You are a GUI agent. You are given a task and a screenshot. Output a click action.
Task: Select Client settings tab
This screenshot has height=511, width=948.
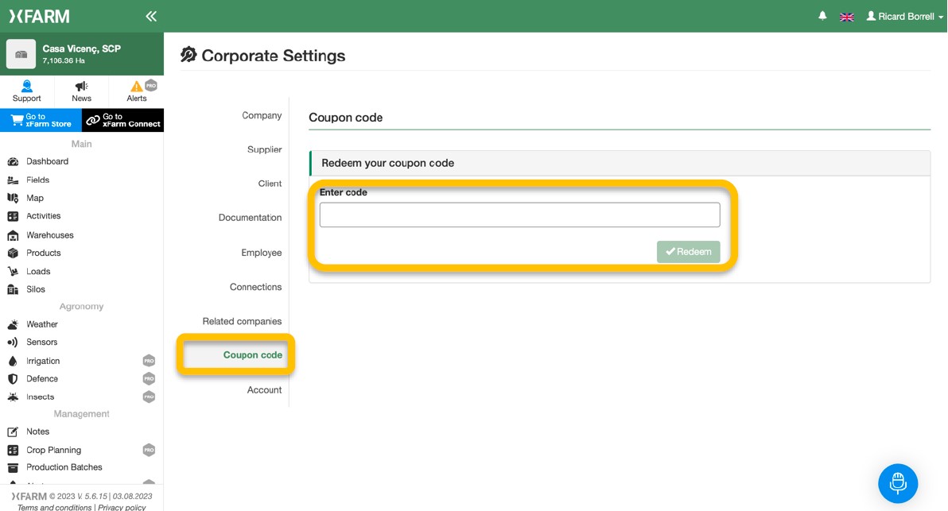pyautogui.click(x=270, y=184)
